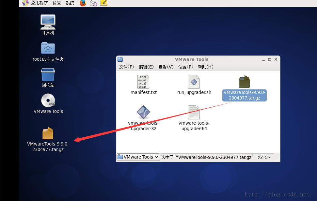This screenshot has width=317, height=201.
Task: Expand the VMware Tools location dropdown
Action: [x=138, y=157]
